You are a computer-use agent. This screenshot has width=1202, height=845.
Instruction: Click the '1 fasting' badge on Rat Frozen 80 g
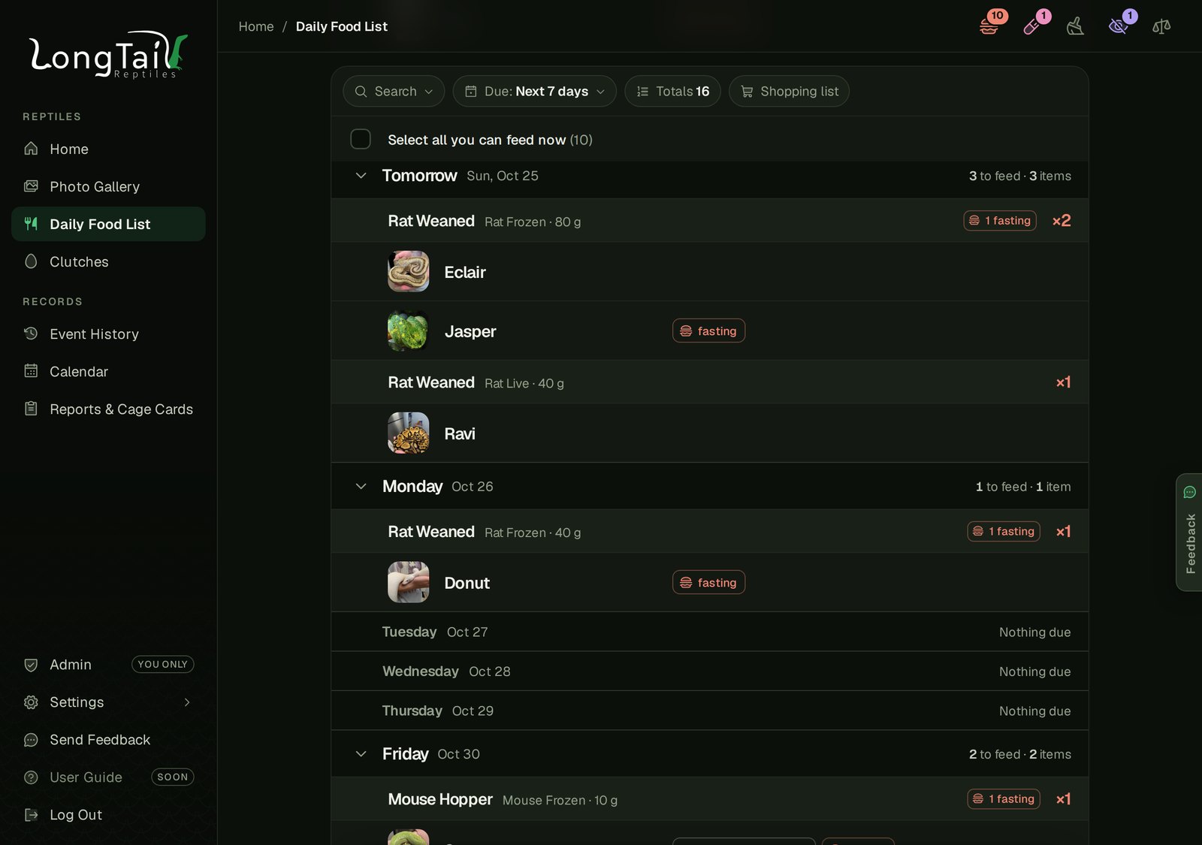coord(1000,220)
